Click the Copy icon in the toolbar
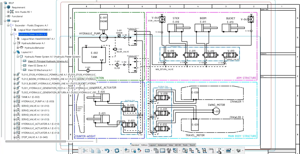300x154 pixels. (92, 151)
